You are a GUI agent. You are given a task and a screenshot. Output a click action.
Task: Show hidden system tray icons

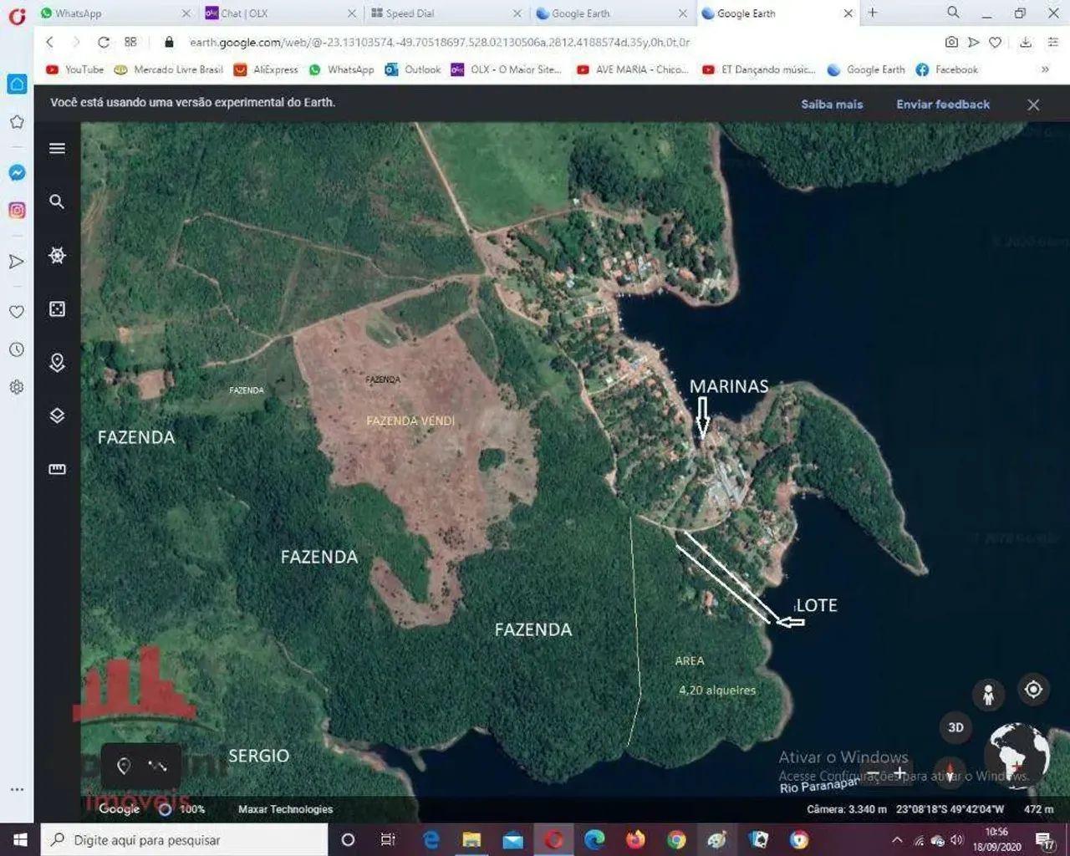(896, 839)
